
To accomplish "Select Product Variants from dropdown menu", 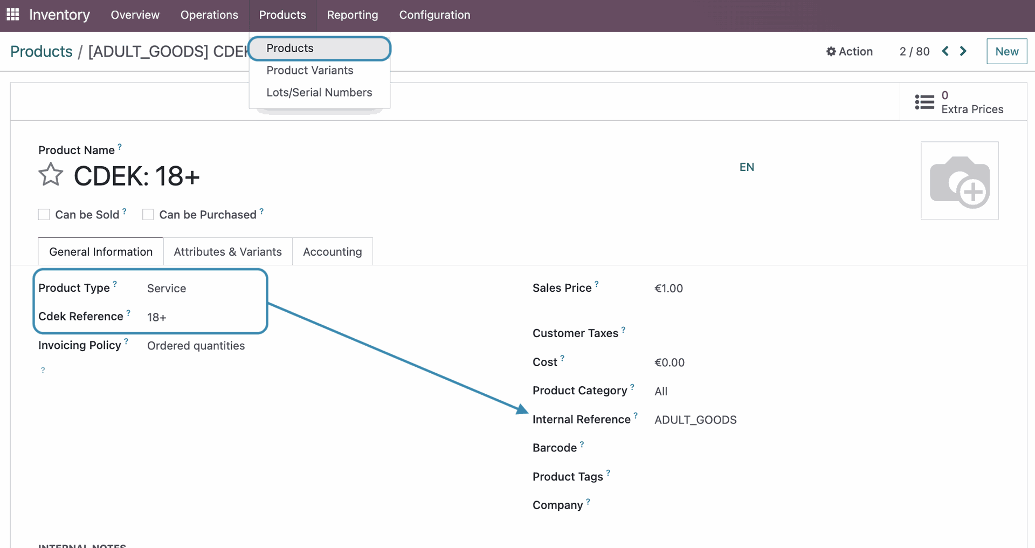I will click(x=309, y=71).
